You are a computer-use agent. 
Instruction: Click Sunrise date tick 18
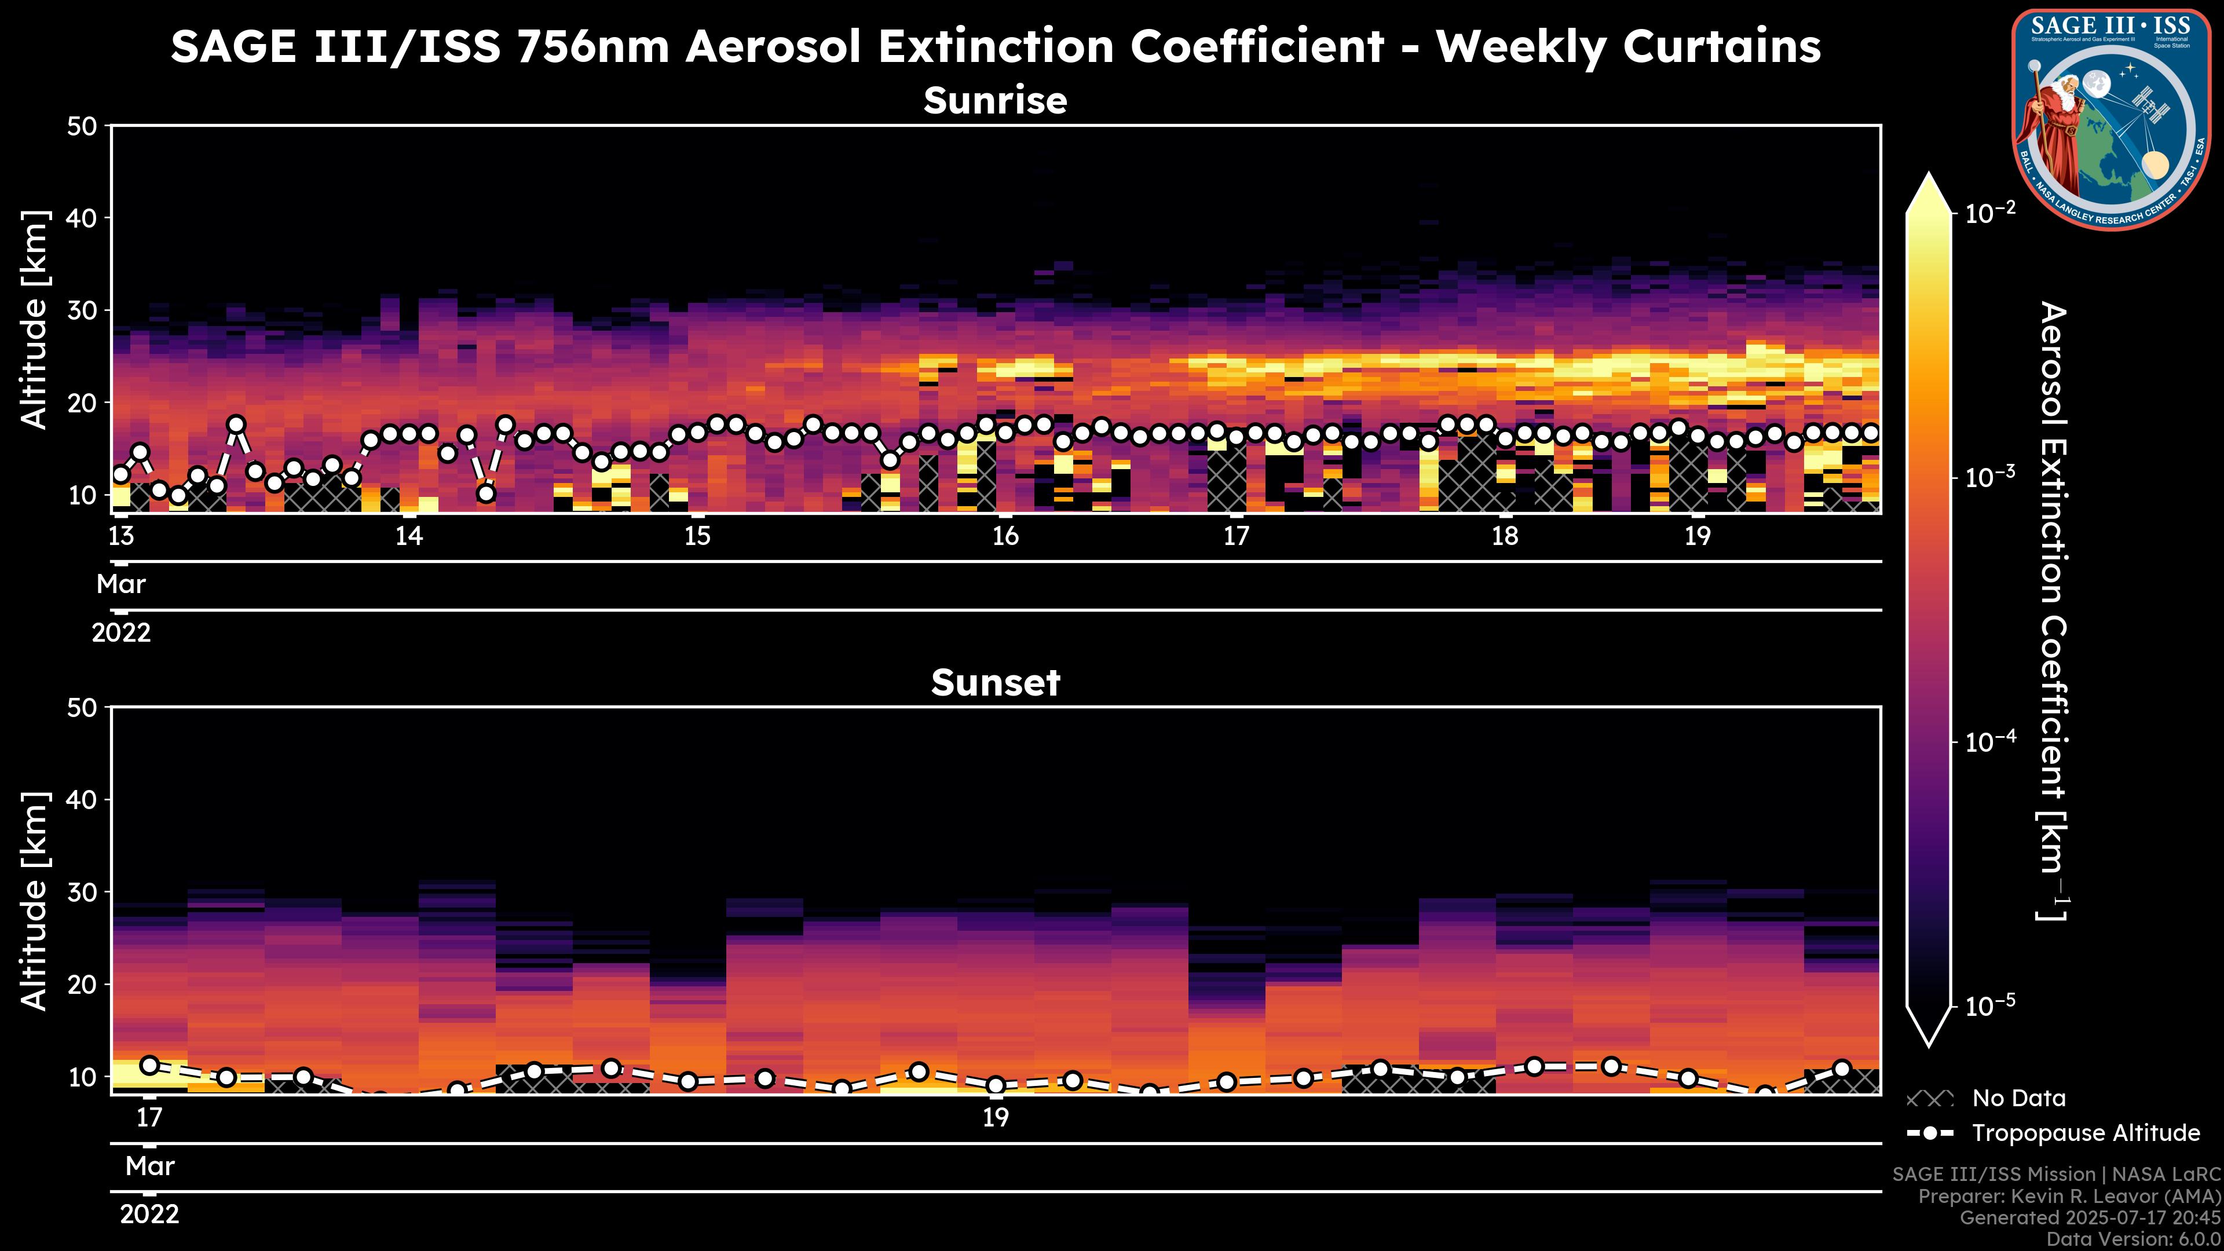tap(1505, 536)
